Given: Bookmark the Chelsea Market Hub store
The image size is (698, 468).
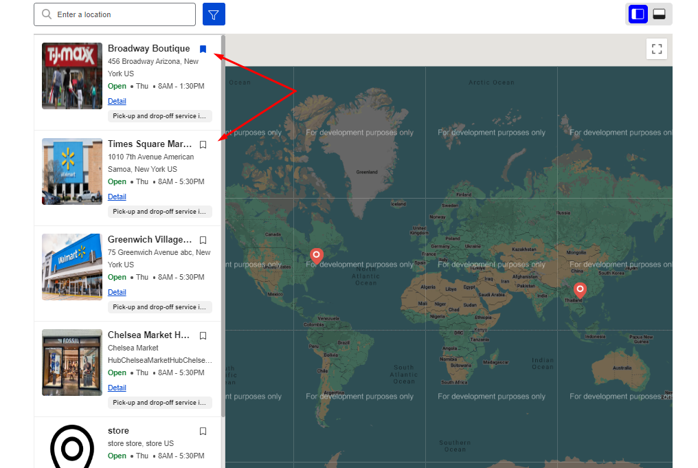Looking at the screenshot, I should 203,335.
